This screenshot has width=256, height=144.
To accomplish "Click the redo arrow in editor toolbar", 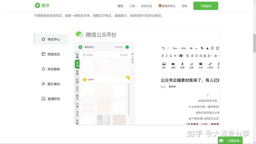I will pyautogui.click(x=168, y=48).
